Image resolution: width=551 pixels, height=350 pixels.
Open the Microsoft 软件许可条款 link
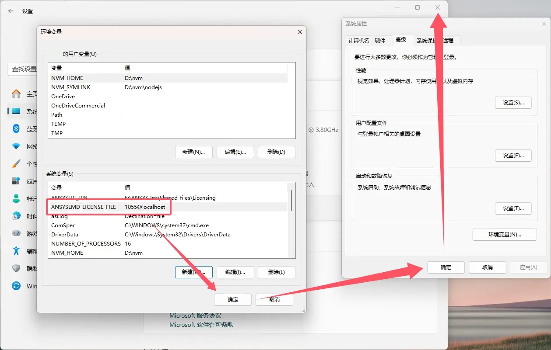pos(201,325)
